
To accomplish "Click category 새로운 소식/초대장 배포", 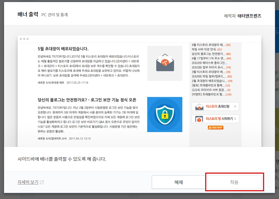I will [x=51, y=83].
